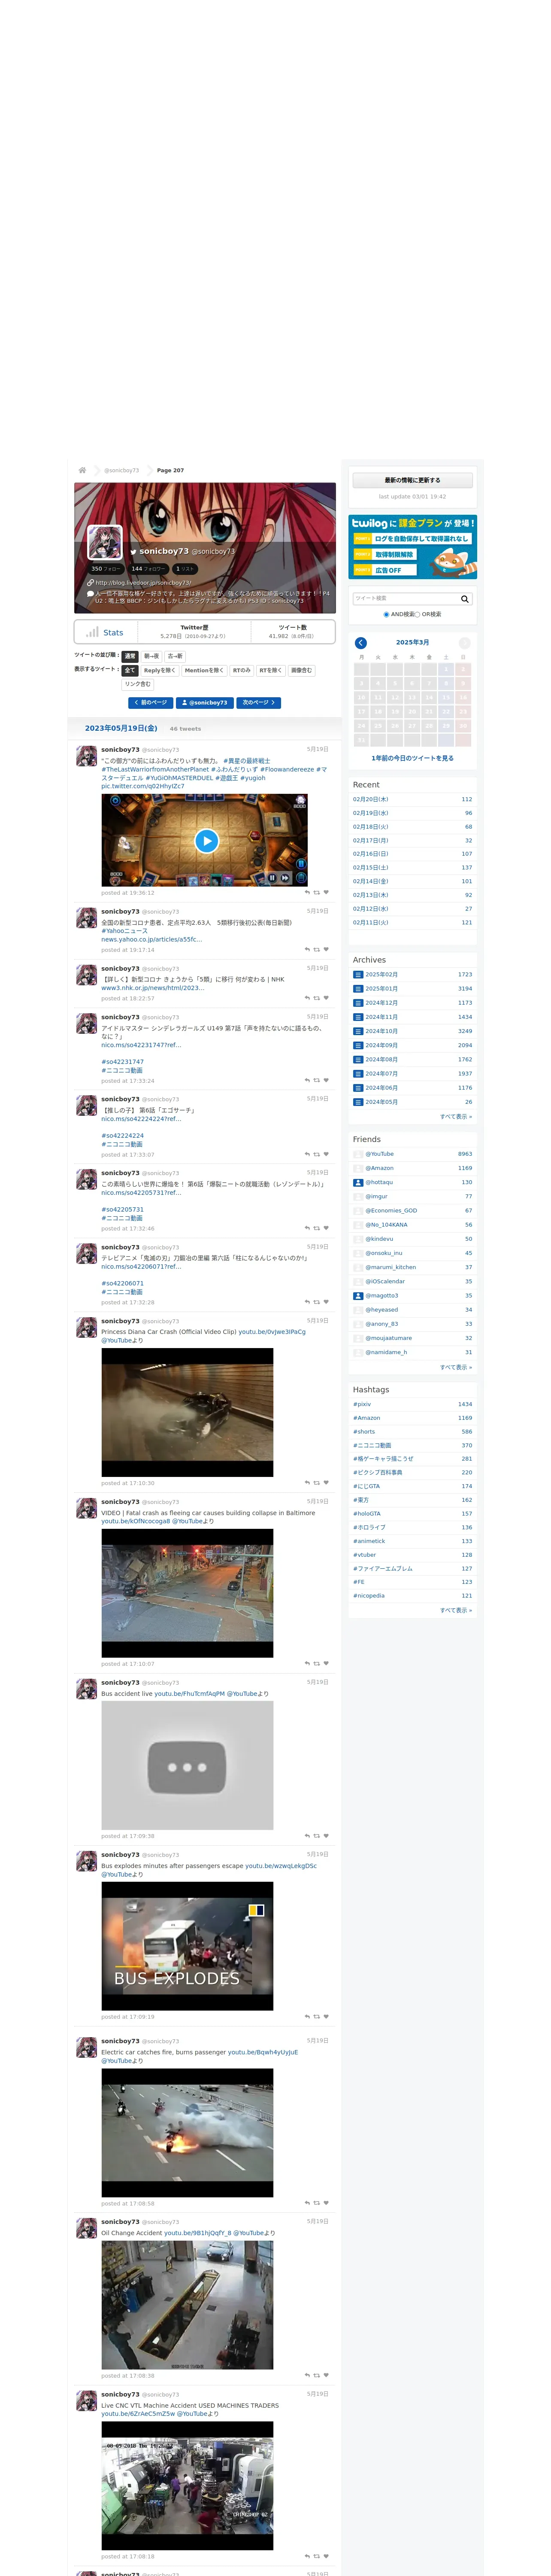The width and height of the screenshot is (551, 2576).
Task: Filter tweets with 全て
Action: [x=130, y=671]
